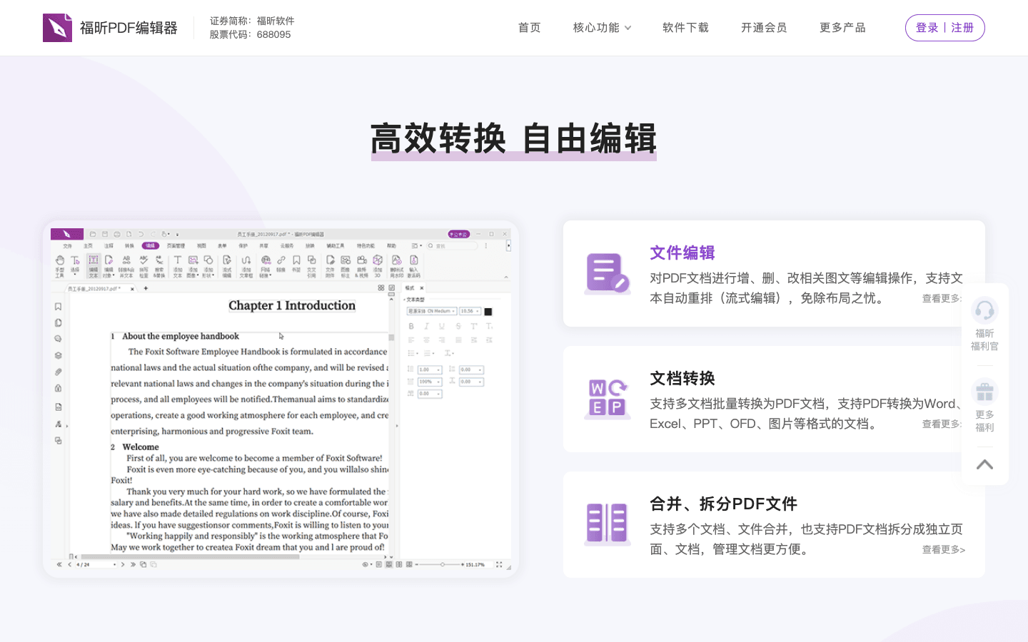
Task: Click the merge/split PDF pages icon
Action: [x=607, y=524]
